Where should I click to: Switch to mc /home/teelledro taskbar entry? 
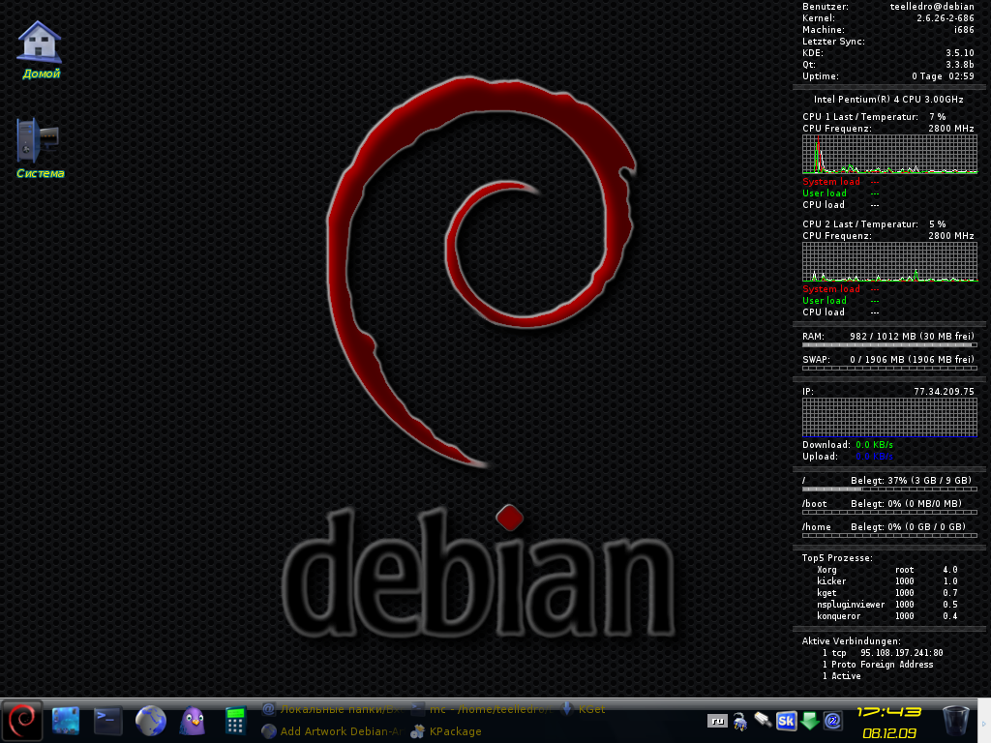pyautogui.click(x=482, y=709)
